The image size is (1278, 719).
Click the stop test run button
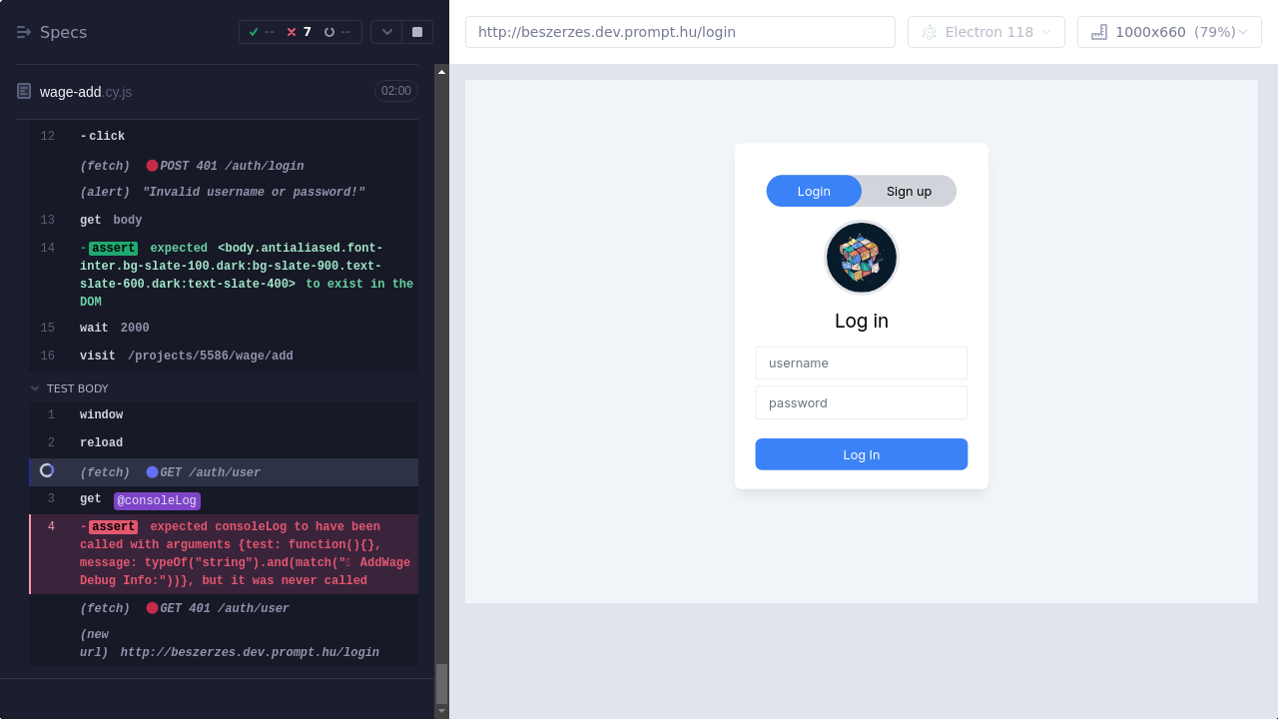click(416, 32)
